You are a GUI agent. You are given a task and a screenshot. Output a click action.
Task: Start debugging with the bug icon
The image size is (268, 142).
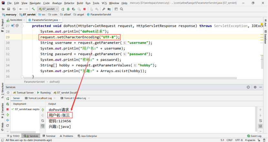pos(68,9)
